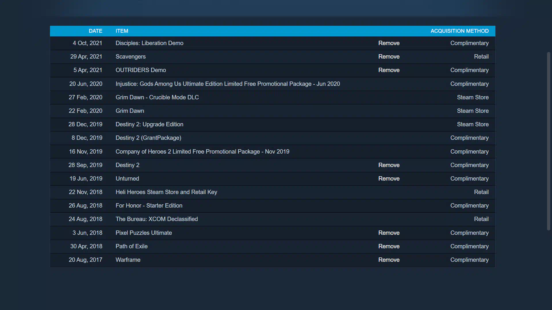Select the Grim Dawn item dated 22 Feb, 2020
This screenshot has height=310, width=552.
point(130,111)
